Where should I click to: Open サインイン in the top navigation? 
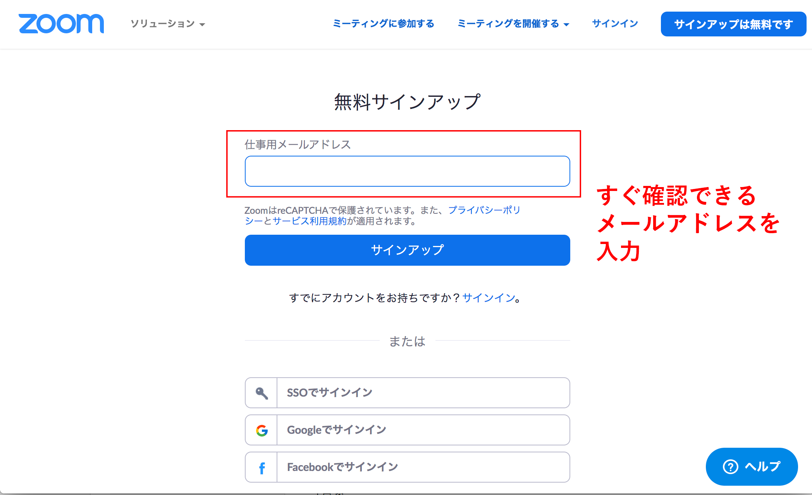(615, 24)
